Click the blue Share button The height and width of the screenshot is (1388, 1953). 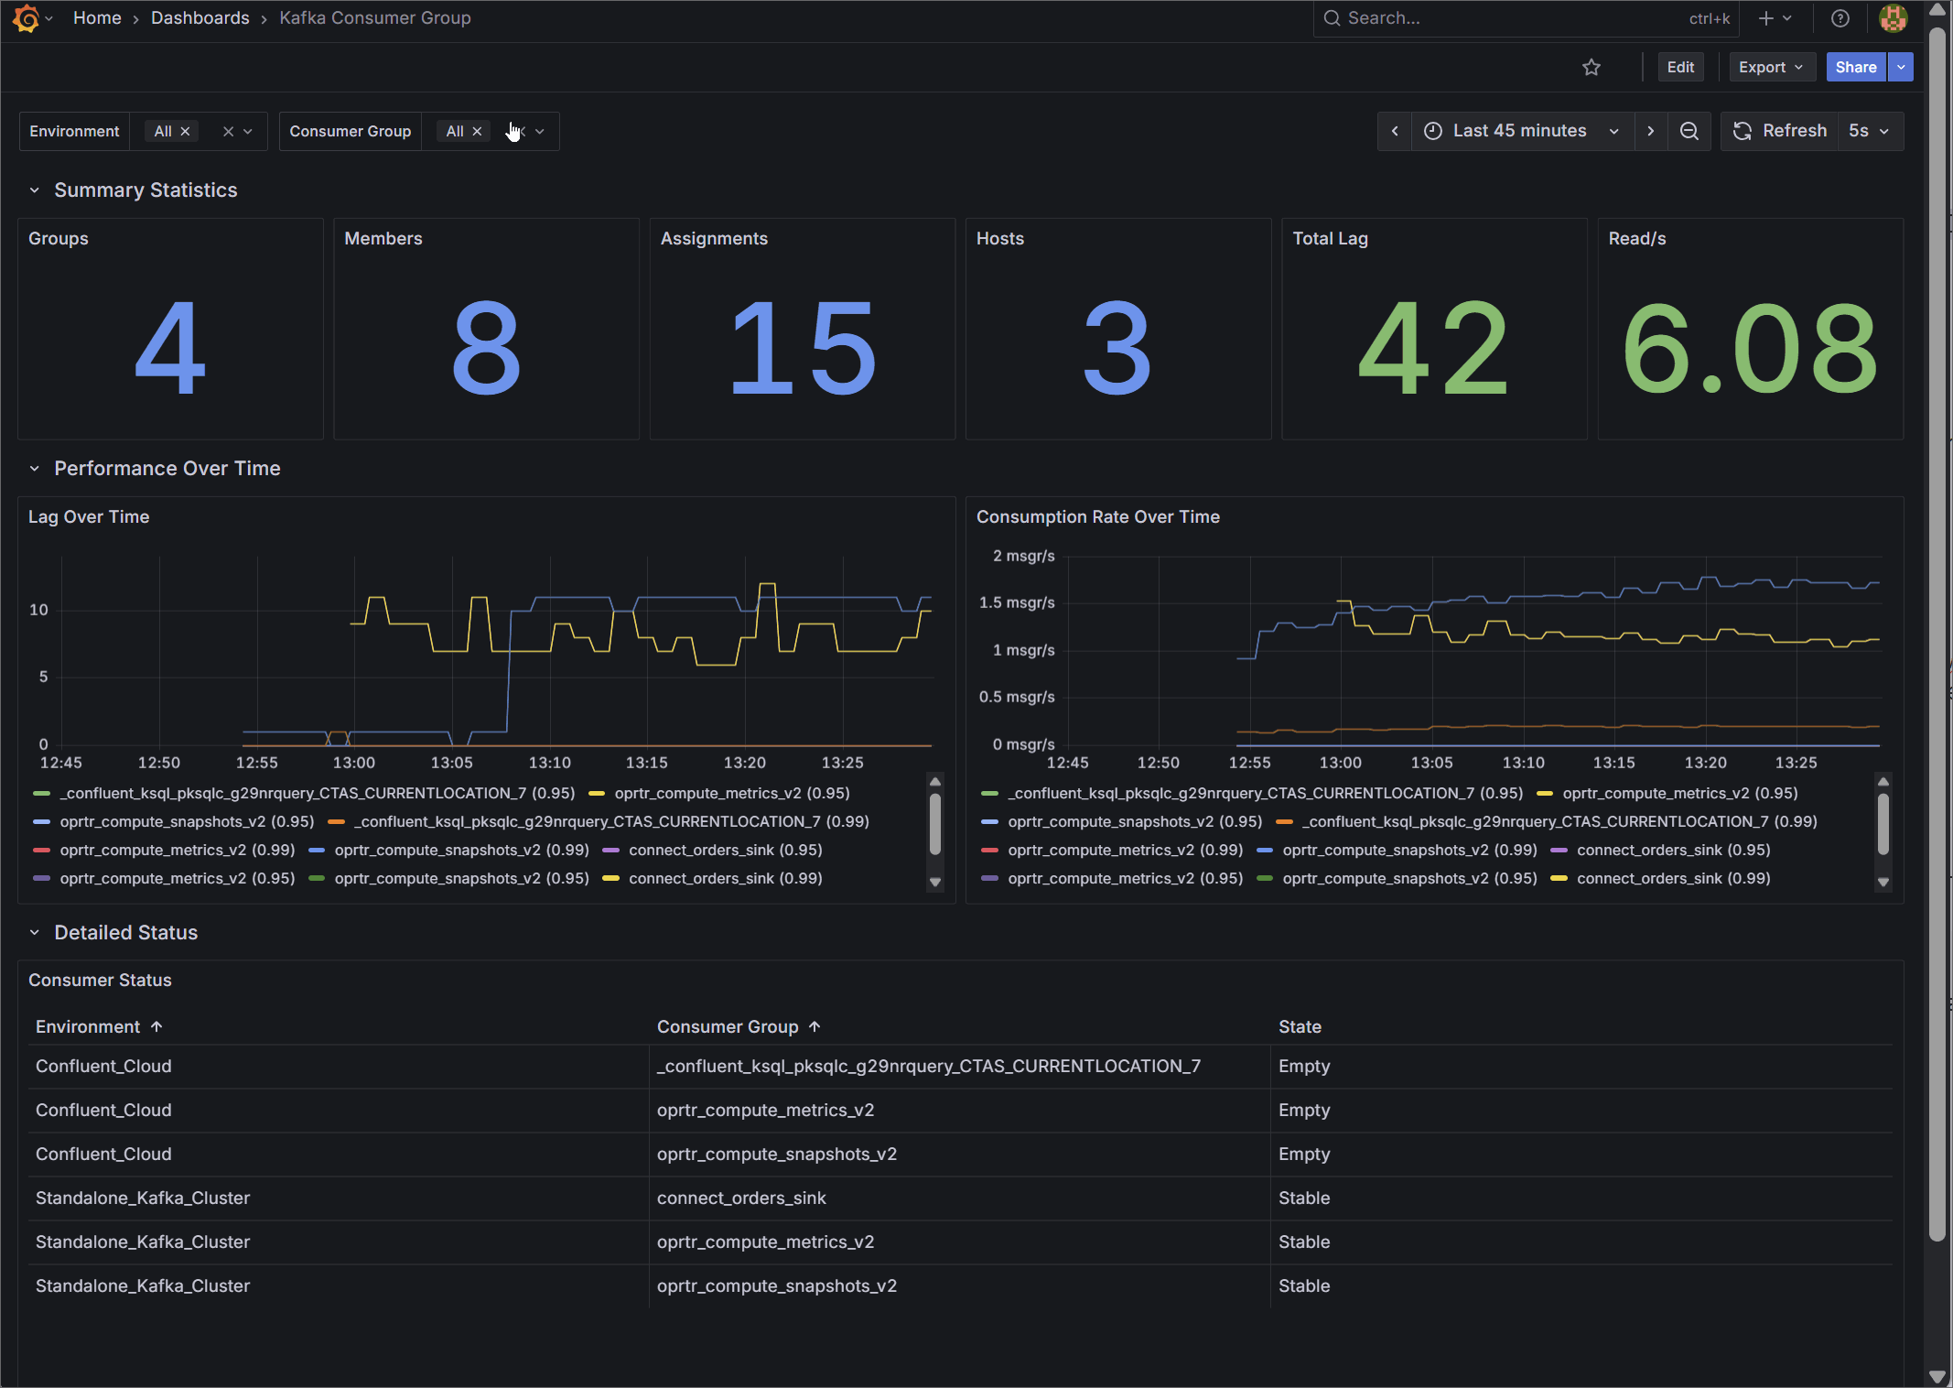pyautogui.click(x=1855, y=67)
